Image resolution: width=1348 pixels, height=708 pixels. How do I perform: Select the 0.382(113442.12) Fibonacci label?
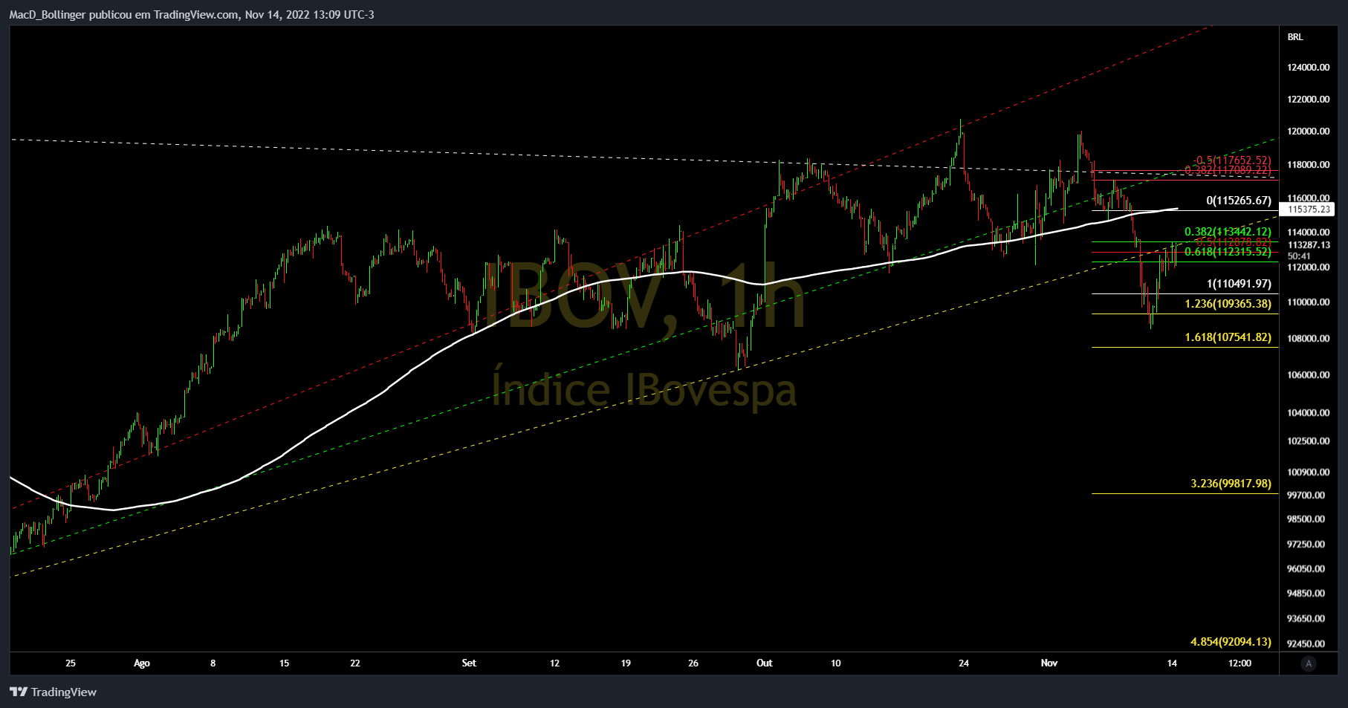coord(1228,232)
